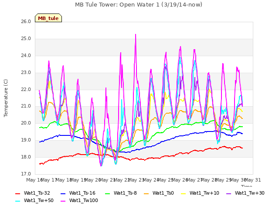Click the green Wat1_Ts-8 legend swatch

[108, 194]
